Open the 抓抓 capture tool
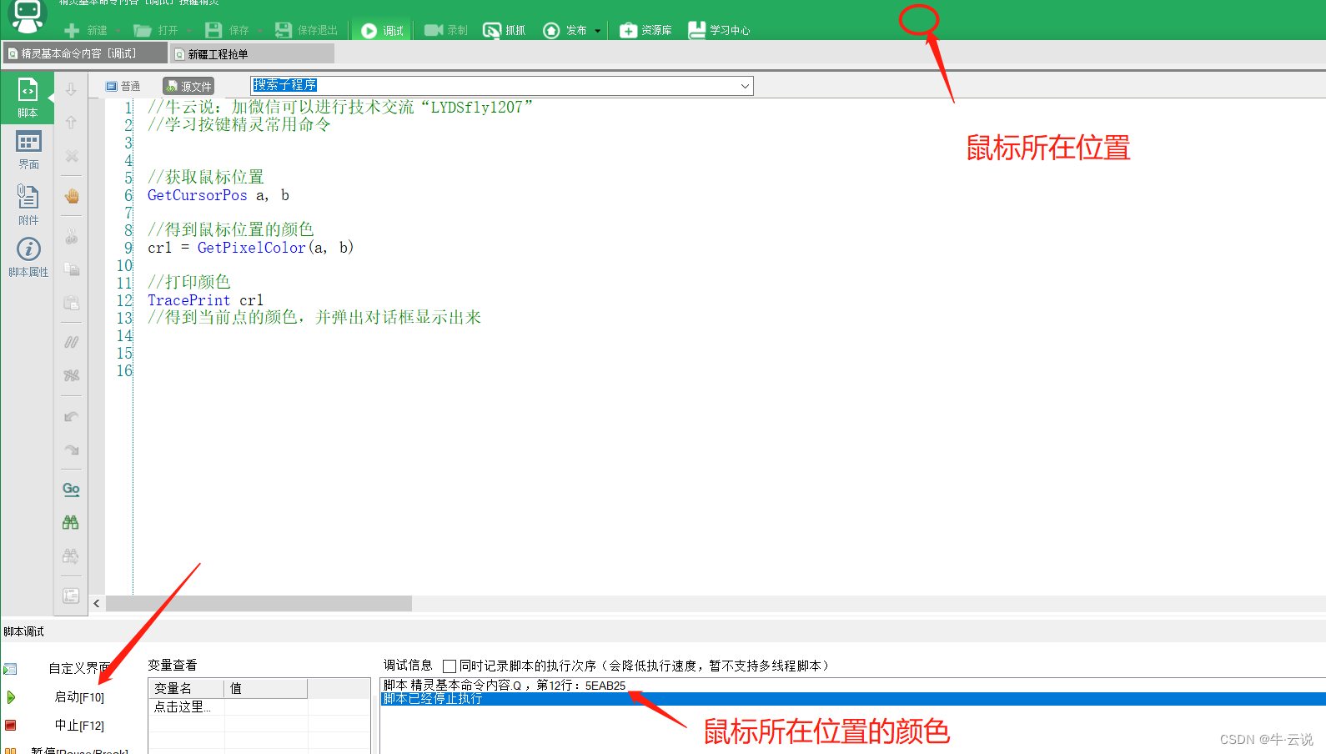Image resolution: width=1326 pixels, height=754 pixels. coord(505,31)
